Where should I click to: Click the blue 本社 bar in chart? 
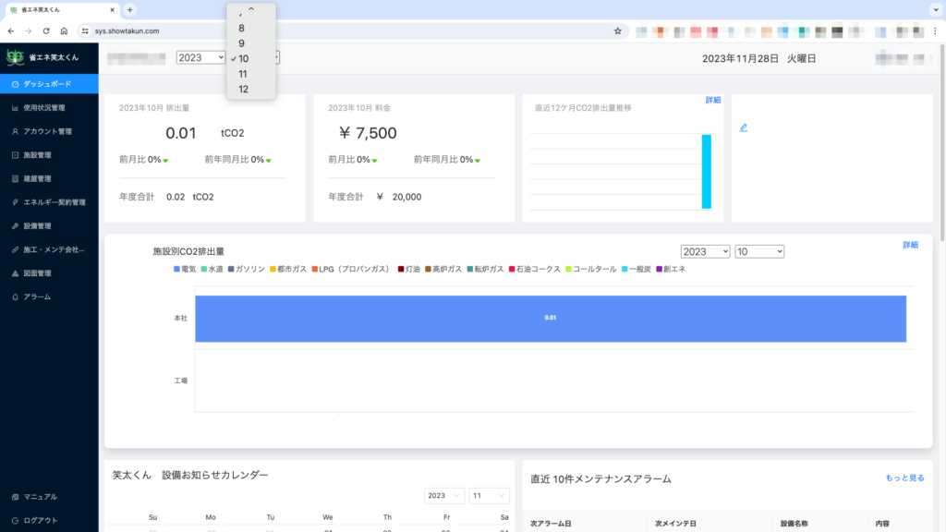550,318
